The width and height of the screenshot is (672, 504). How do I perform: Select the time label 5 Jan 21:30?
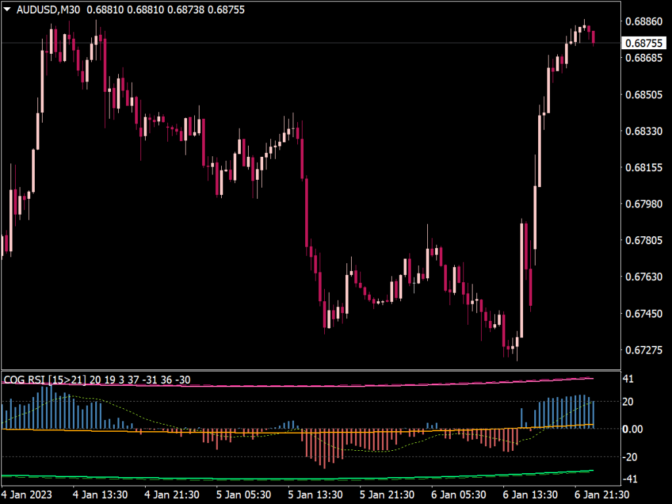coord(387,495)
